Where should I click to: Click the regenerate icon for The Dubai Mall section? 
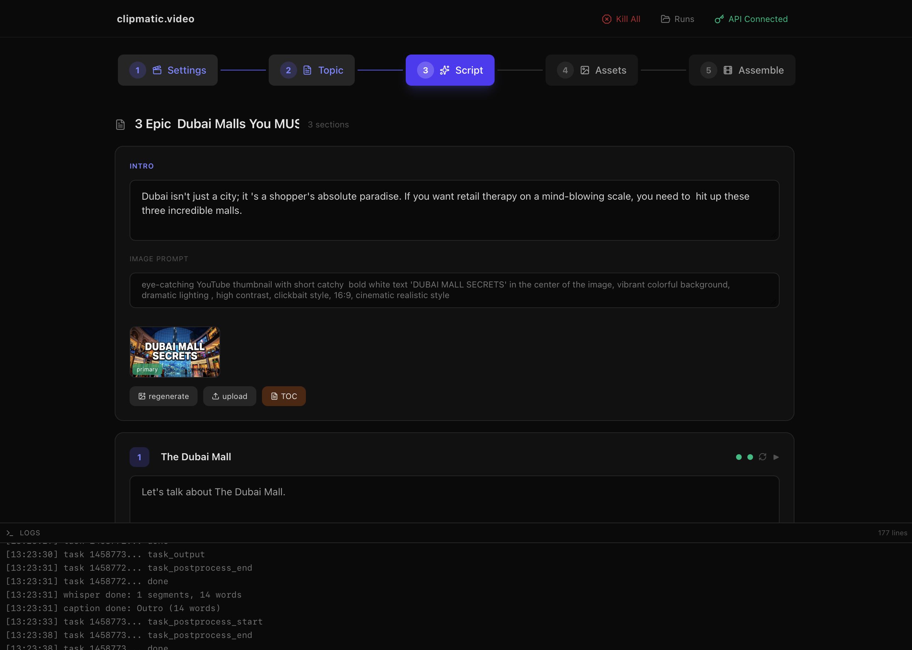pyautogui.click(x=762, y=457)
